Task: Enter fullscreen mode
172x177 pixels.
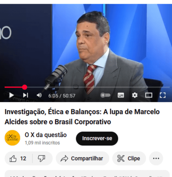Action: (x=163, y=95)
